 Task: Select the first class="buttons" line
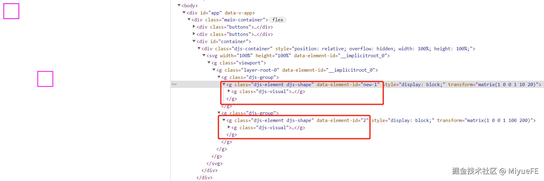click(x=235, y=27)
